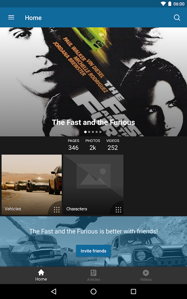Open the Characters category thumbnail
This screenshot has width=187, height=299.
(x=93, y=185)
